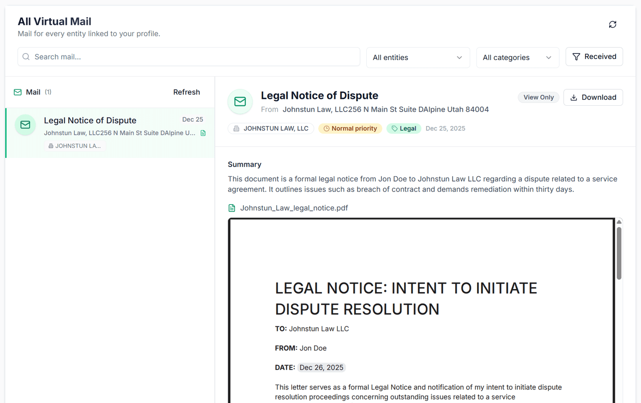Click the building icon in the JOHNSTUN LA... list tag
The height and width of the screenshot is (403, 641).
(51, 146)
